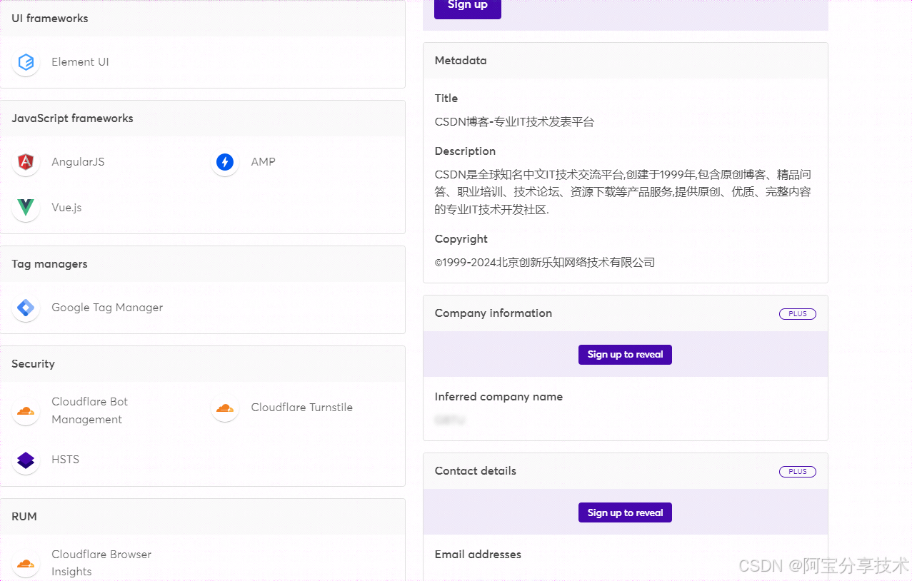912x581 pixels.
Task: Select the Security category heading
Action: pos(33,364)
